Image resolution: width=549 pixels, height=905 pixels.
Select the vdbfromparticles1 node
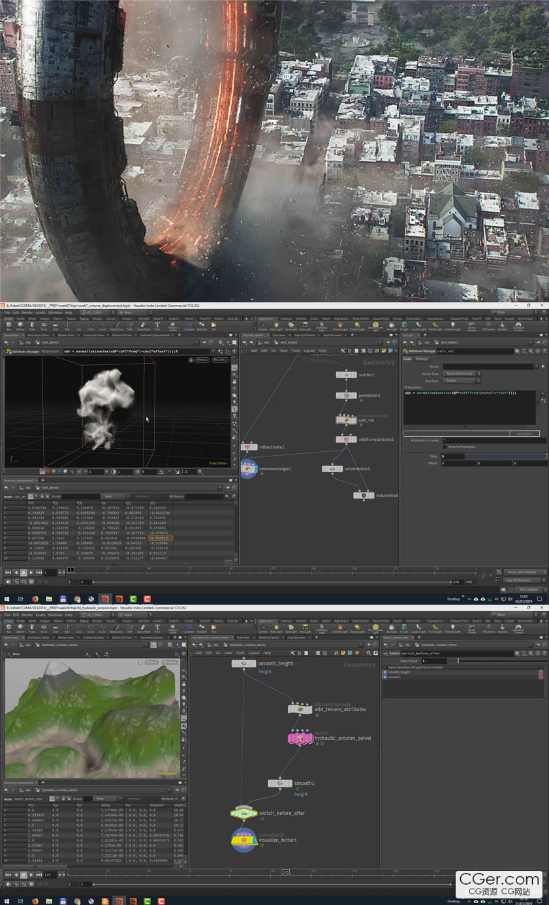[347, 439]
